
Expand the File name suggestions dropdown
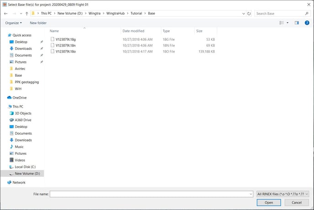251,194
